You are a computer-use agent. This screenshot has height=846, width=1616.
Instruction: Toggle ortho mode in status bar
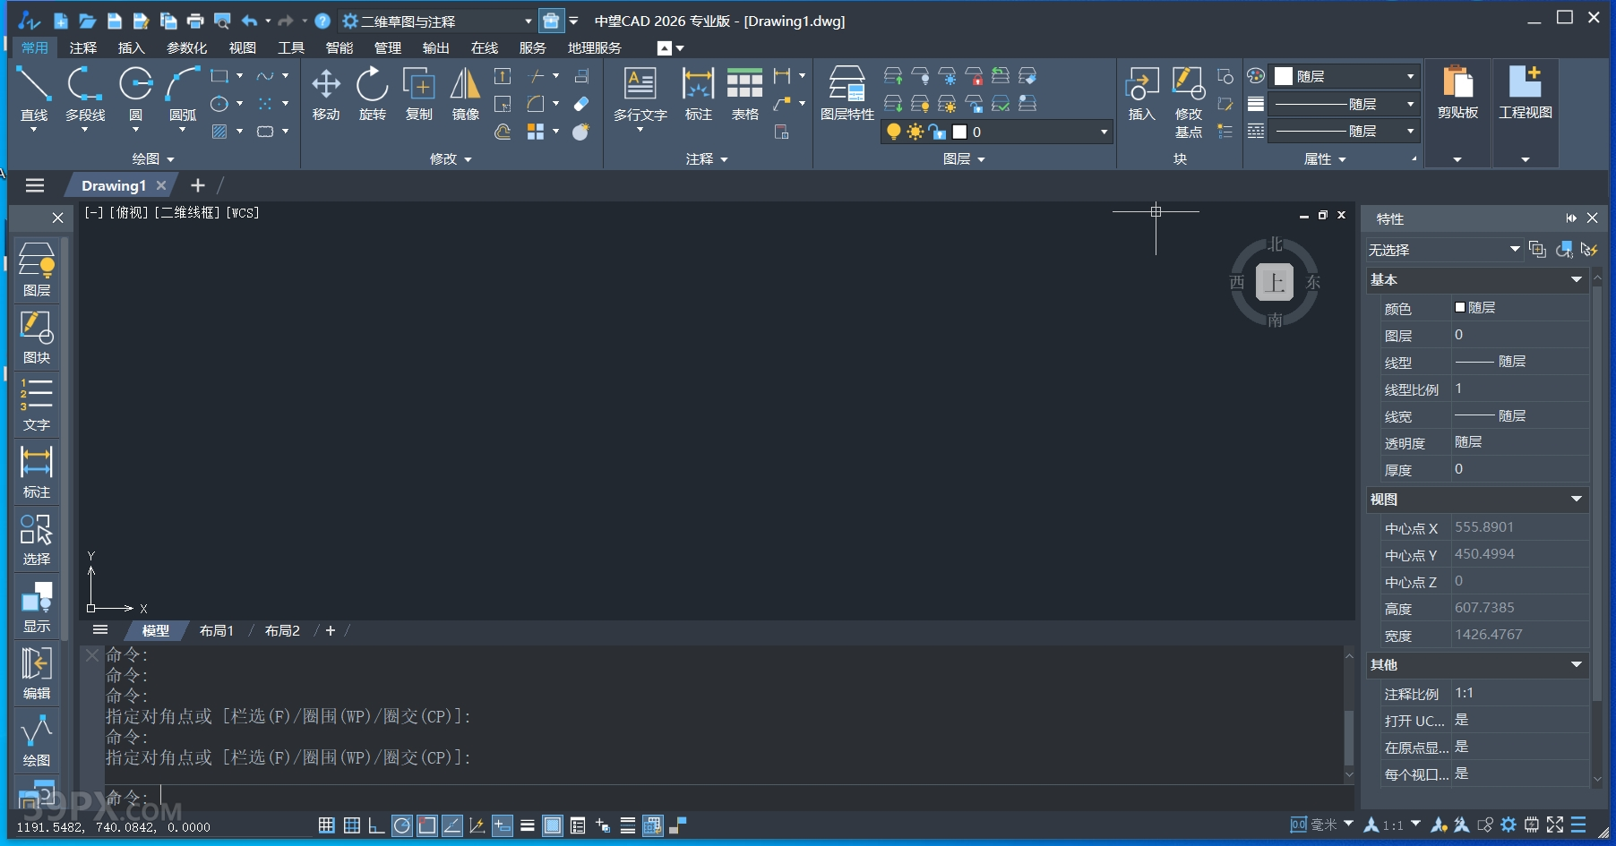coord(376,825)
